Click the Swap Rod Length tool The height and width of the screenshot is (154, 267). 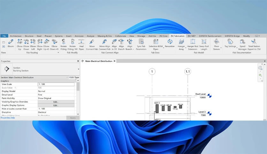coord(204,45)
